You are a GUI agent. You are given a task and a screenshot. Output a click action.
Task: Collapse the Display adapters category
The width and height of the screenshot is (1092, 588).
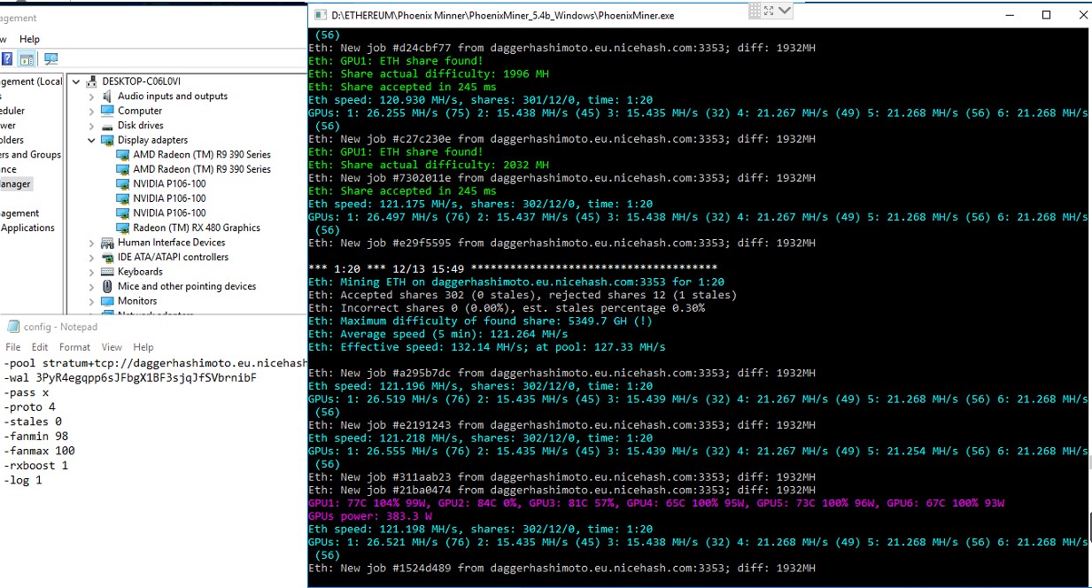(x=91, y=140)
